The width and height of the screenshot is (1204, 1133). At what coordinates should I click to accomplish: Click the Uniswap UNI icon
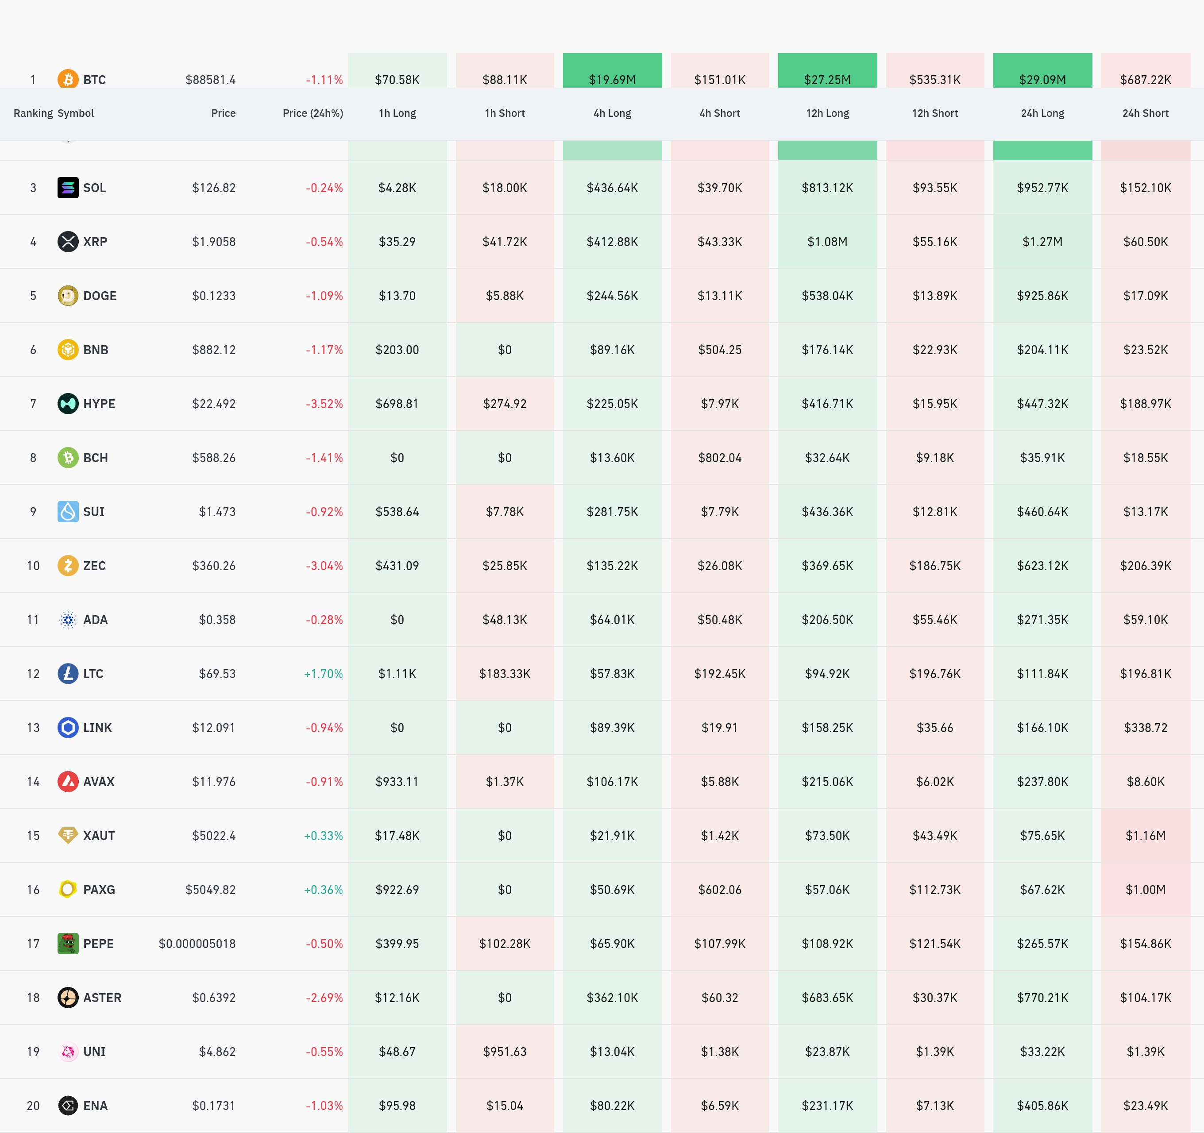point(68,1052)
